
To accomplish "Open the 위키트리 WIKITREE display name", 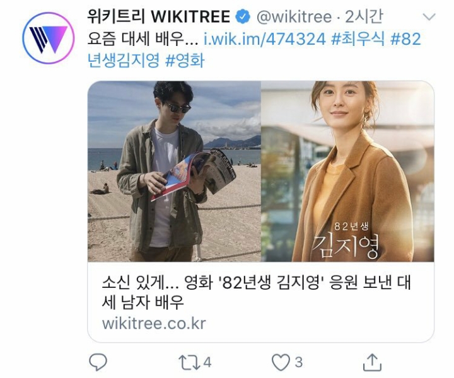I will 159,16.
